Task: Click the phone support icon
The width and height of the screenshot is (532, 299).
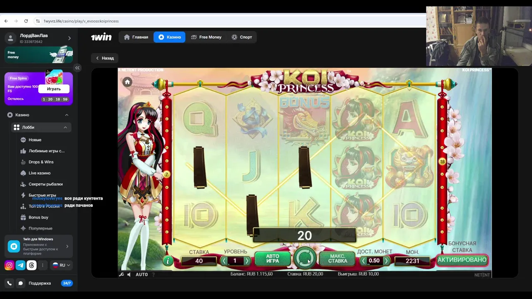Action: click(x=9, y=283)
